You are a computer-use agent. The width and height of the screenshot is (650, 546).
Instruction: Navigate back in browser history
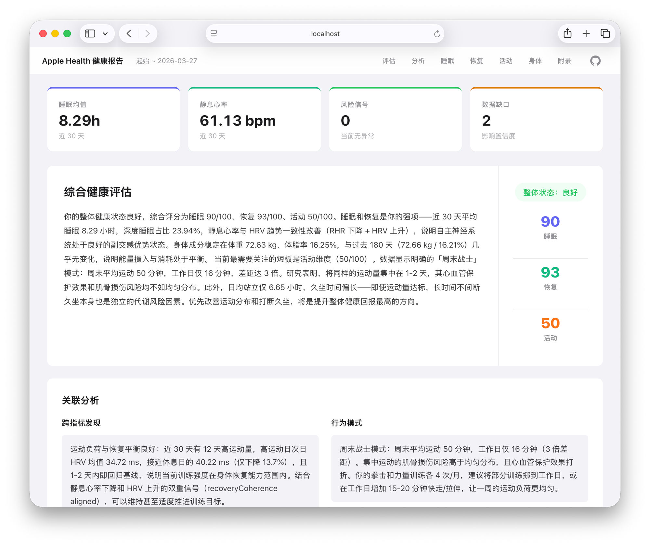click(x=129, y=33)
